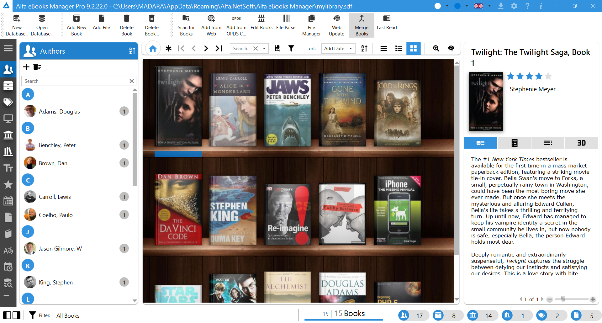
Task: Choose Add from Web
Action: tap(211, 25)
